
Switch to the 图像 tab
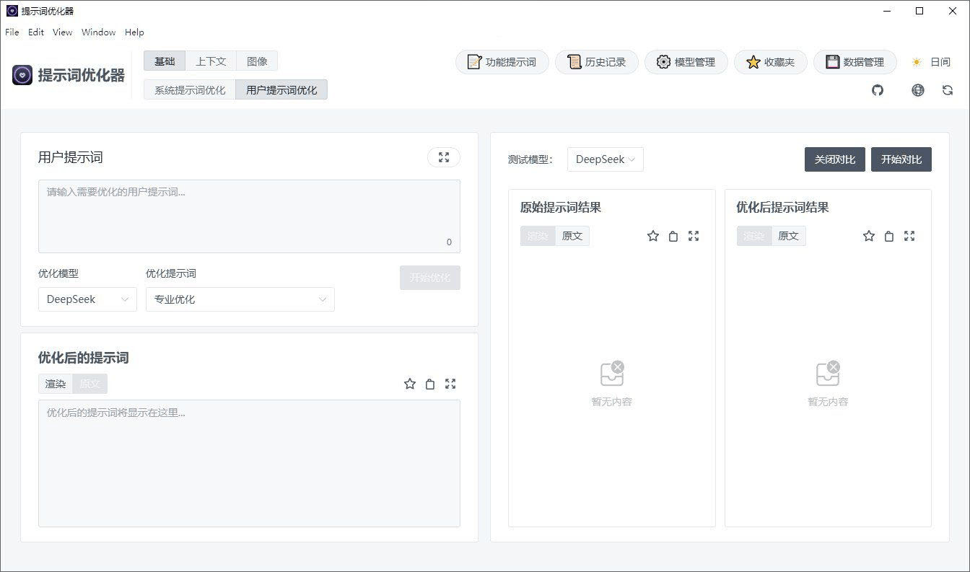click(x=257, y=61)
